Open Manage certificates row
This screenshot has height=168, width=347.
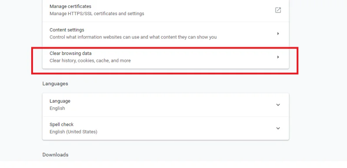[x=166, y=10]
